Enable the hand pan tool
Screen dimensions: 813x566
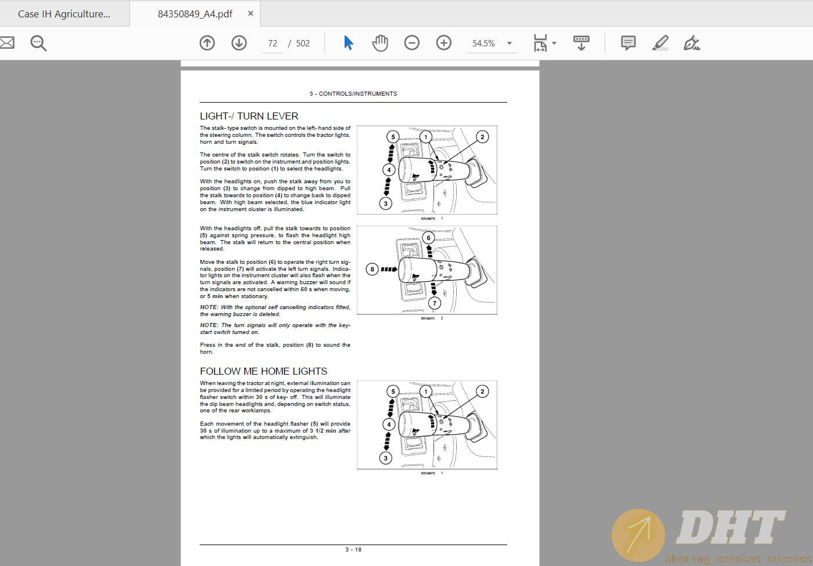click(x=380, y=43)
